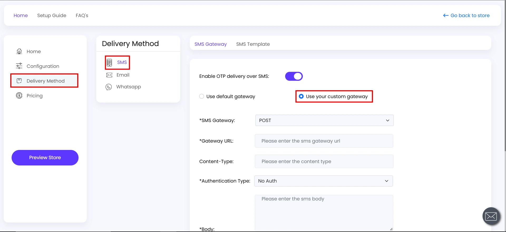Click the Pricing dollar coin icon
Screen dimensions: 506x232
coord(19,95)
